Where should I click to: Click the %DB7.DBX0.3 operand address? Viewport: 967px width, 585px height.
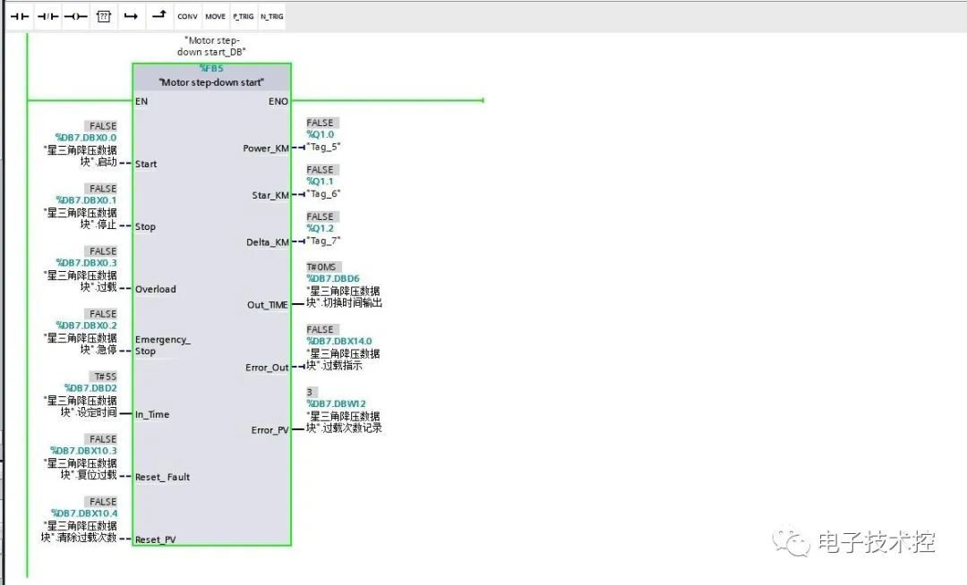click(86, 263)
